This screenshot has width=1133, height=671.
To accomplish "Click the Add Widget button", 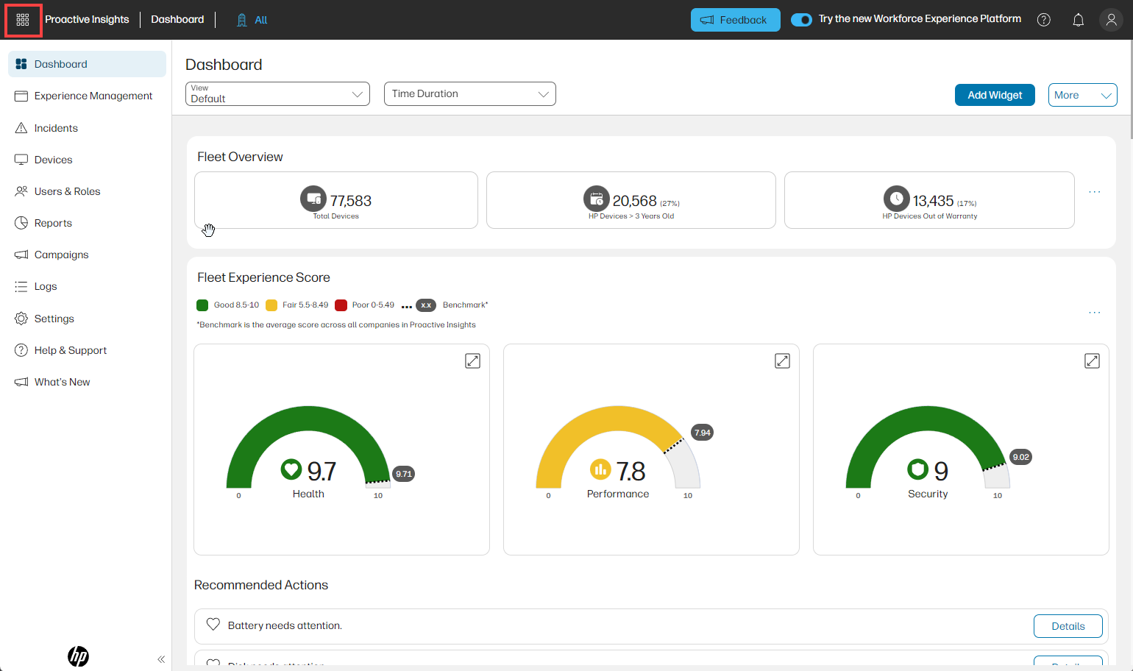I will click(x=995, y=95).
